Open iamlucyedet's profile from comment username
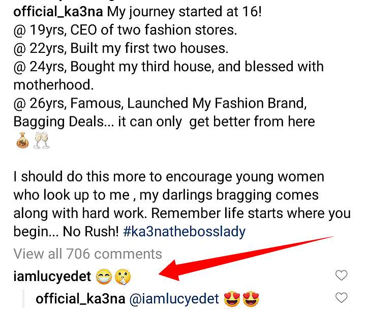This screenshot has height=309, width=366. pos(52,277)
